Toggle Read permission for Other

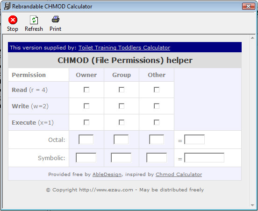[157, 90]
